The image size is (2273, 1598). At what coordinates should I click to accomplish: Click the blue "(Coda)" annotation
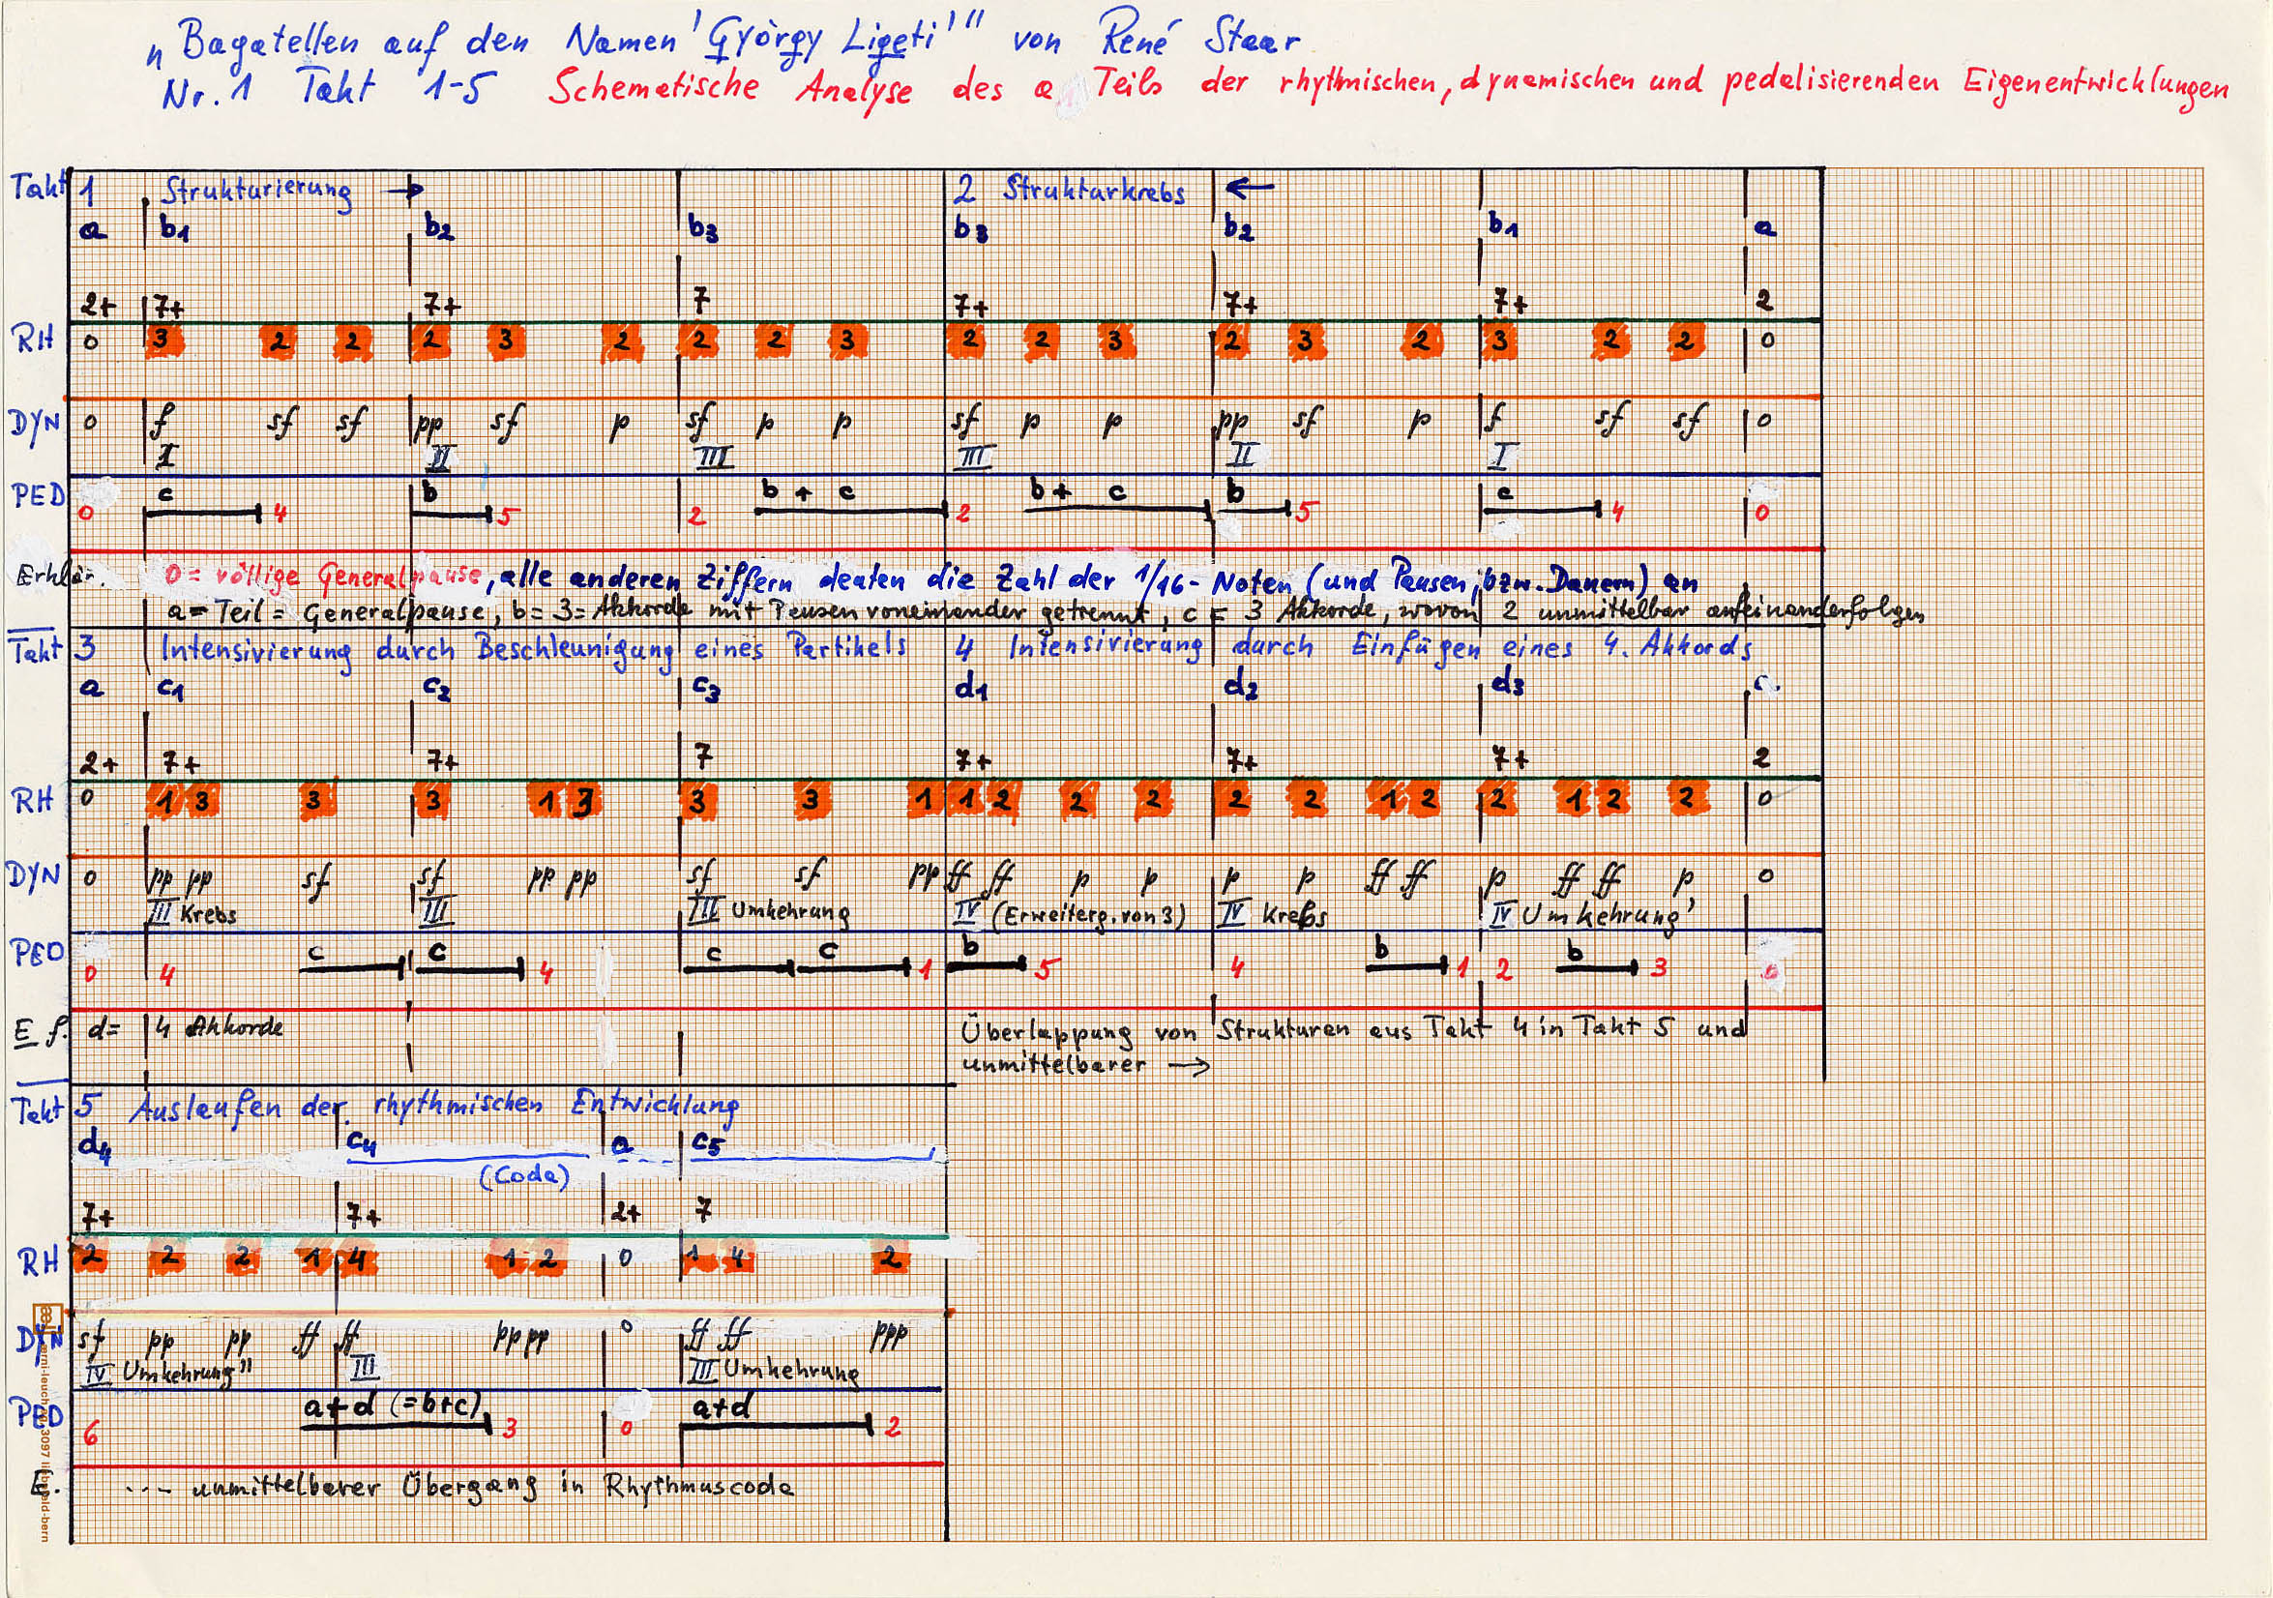524,1176
